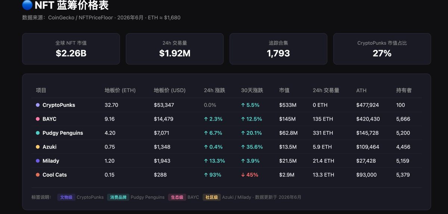This screenshot has height=214, width=448.
Task: Click the ↑ 35.6% 30-day change
Action: click(x=252, y=147)
